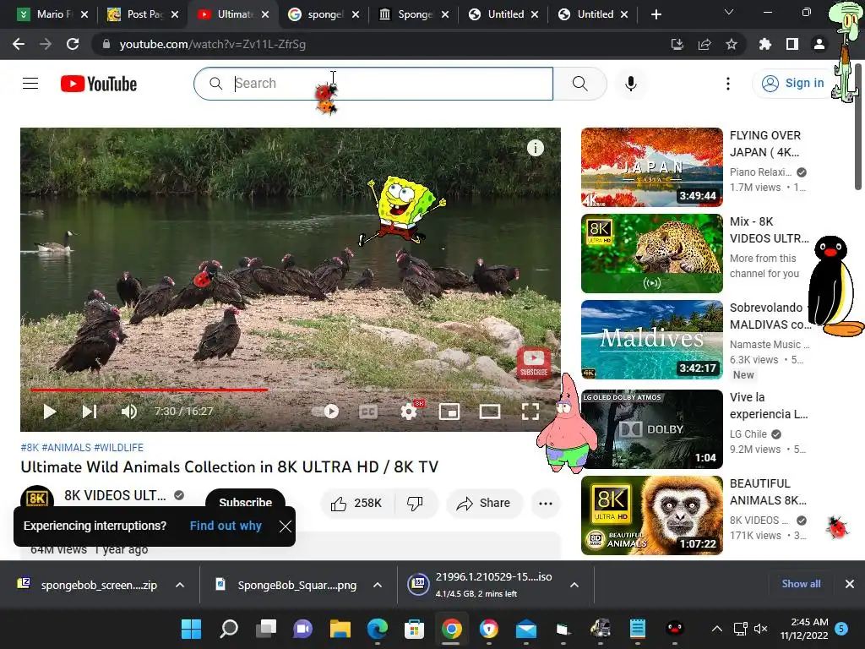Dislike the video

click(415, 503)
